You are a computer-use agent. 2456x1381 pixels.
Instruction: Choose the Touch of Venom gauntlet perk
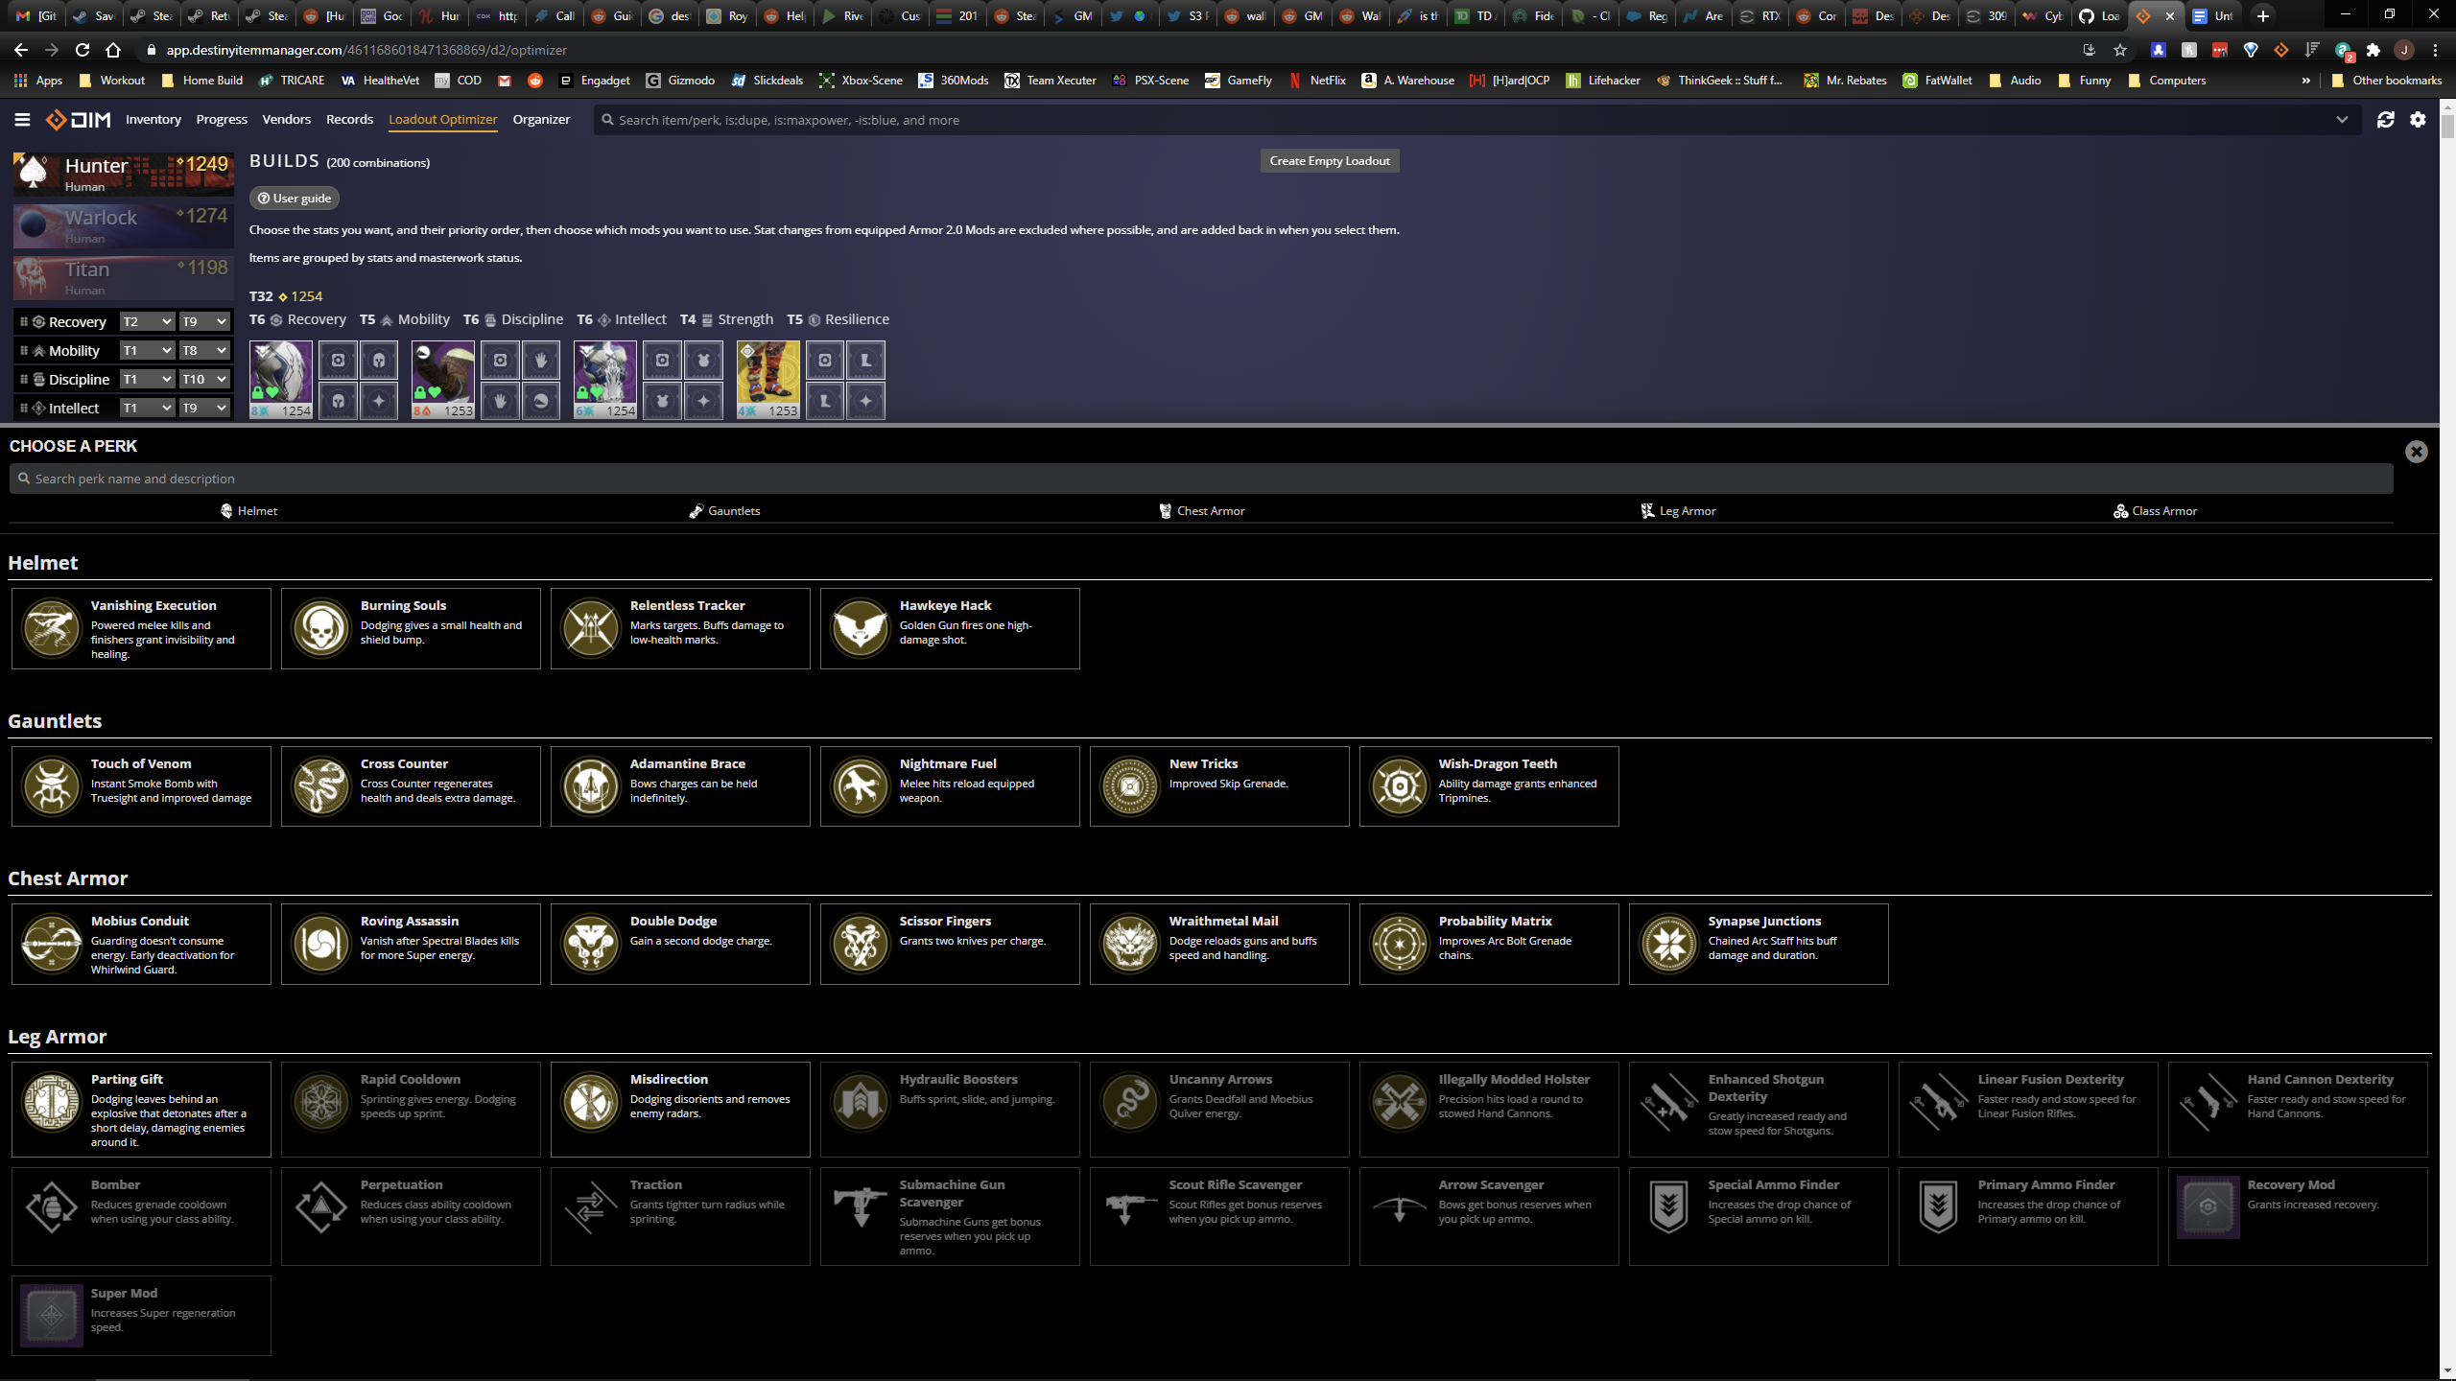pyautogui.click(x=141, y=785)
